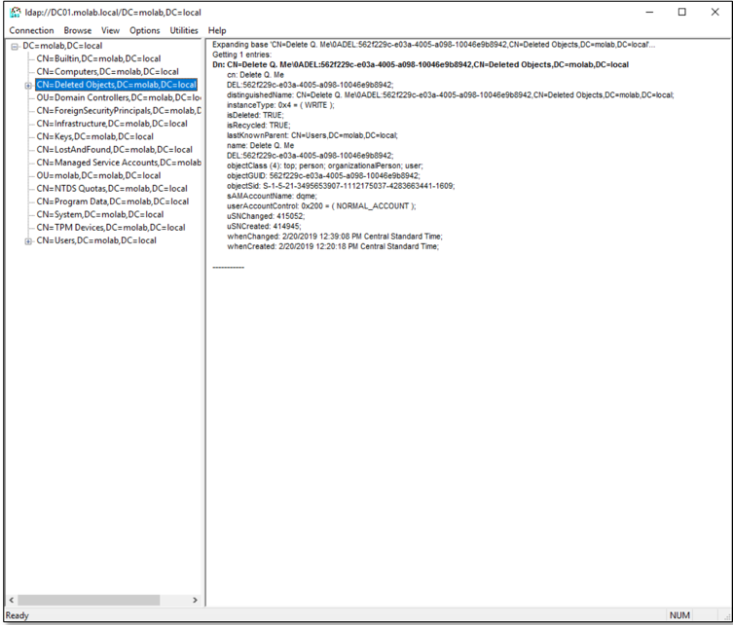This screenshot has height=625, width=733.
Task: Open the View menu
Action: tap(110, 30)
